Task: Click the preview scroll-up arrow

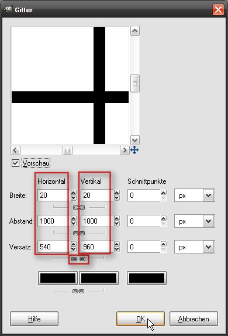Action: click(134, 31)
